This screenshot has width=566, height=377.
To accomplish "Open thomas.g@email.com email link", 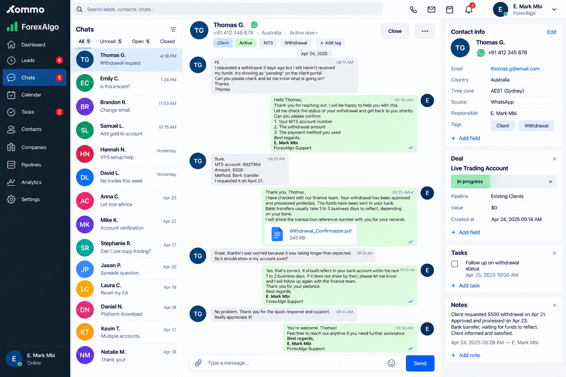I will click(x=515, y=69).
